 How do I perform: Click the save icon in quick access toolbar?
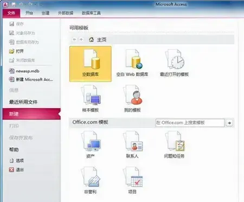tap(14, 4)
